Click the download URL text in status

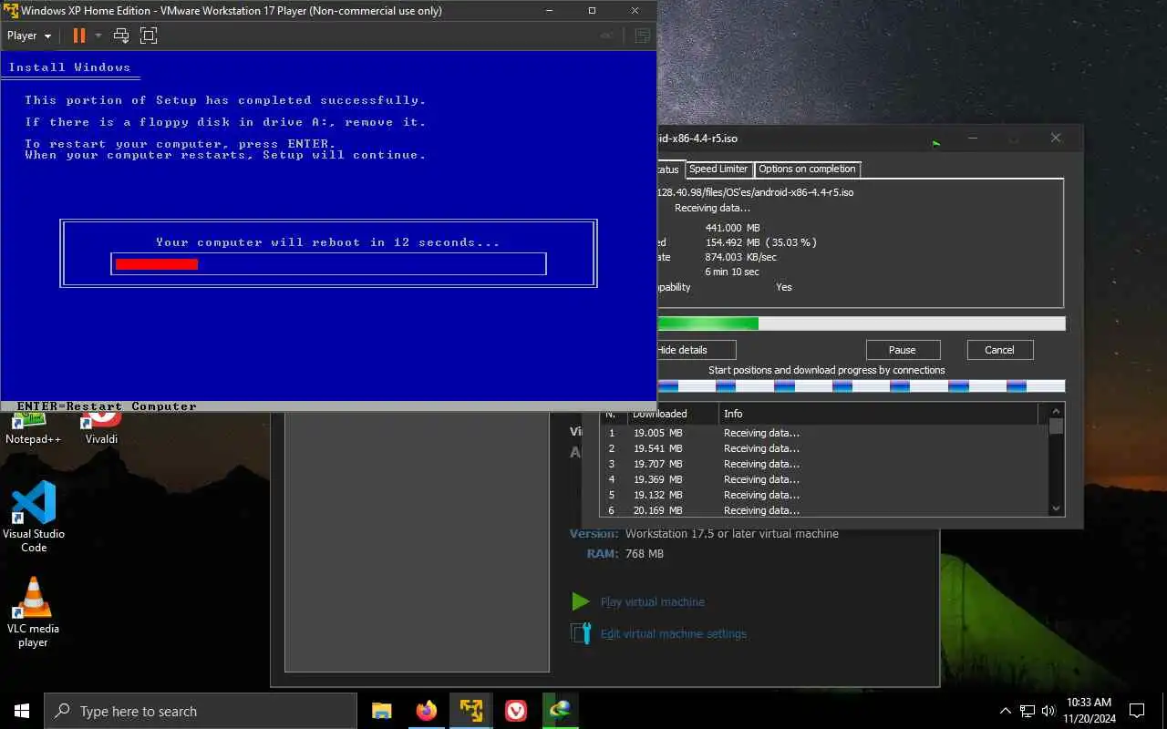[x=756, y=192]
